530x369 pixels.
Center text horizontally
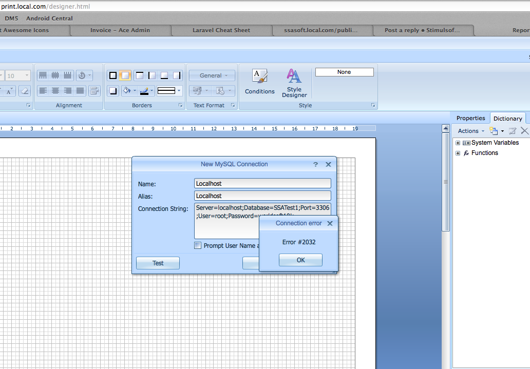click(x=55, y=90)
